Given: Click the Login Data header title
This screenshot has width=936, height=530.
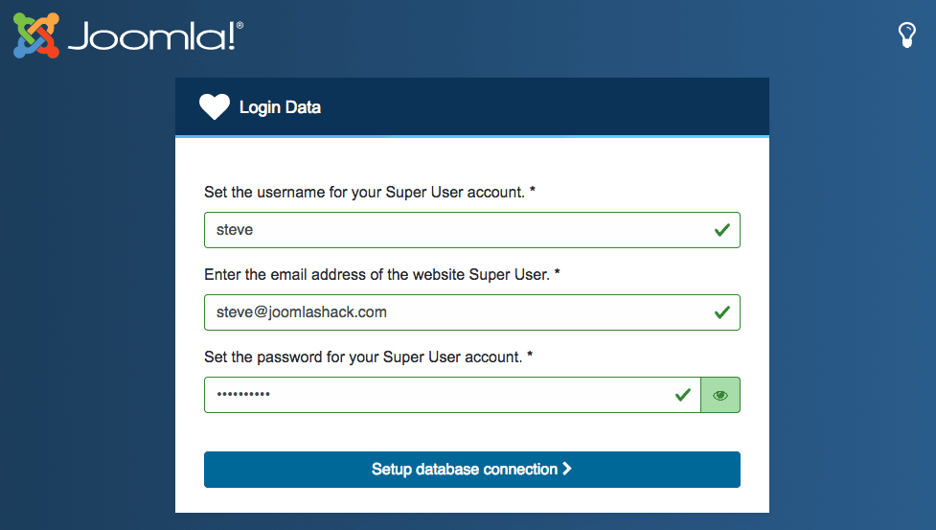Looking at the screenshot, I should [x=280, y=107].
